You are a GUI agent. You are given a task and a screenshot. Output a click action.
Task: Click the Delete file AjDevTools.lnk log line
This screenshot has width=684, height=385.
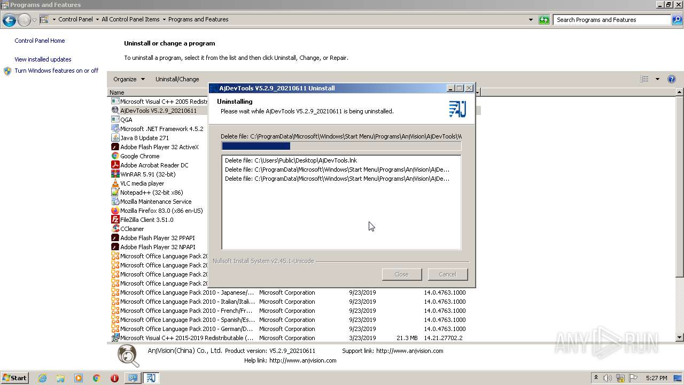pos(291,160)
